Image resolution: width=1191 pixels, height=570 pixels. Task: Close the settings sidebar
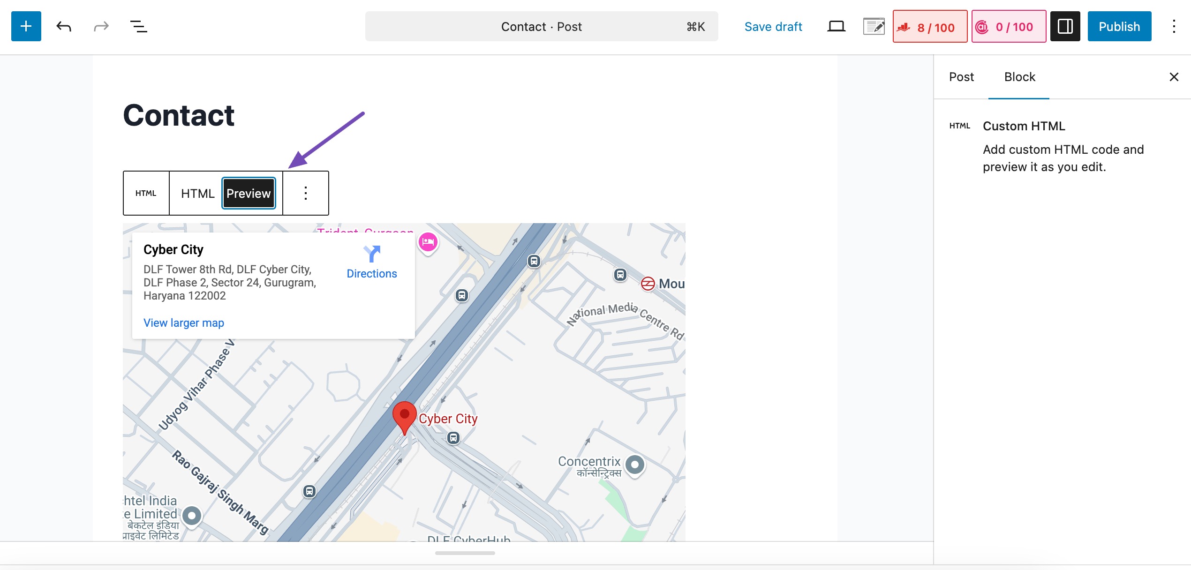pyautogui.click(x=1174, y=77)
